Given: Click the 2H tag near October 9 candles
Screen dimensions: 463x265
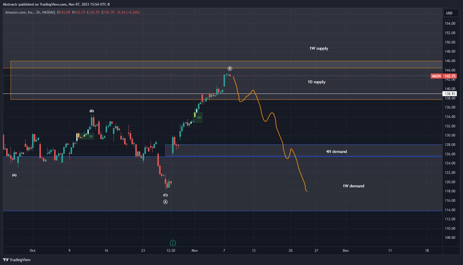Looking at the screenshot, I should pyautogui.click(x=90, y=136).
